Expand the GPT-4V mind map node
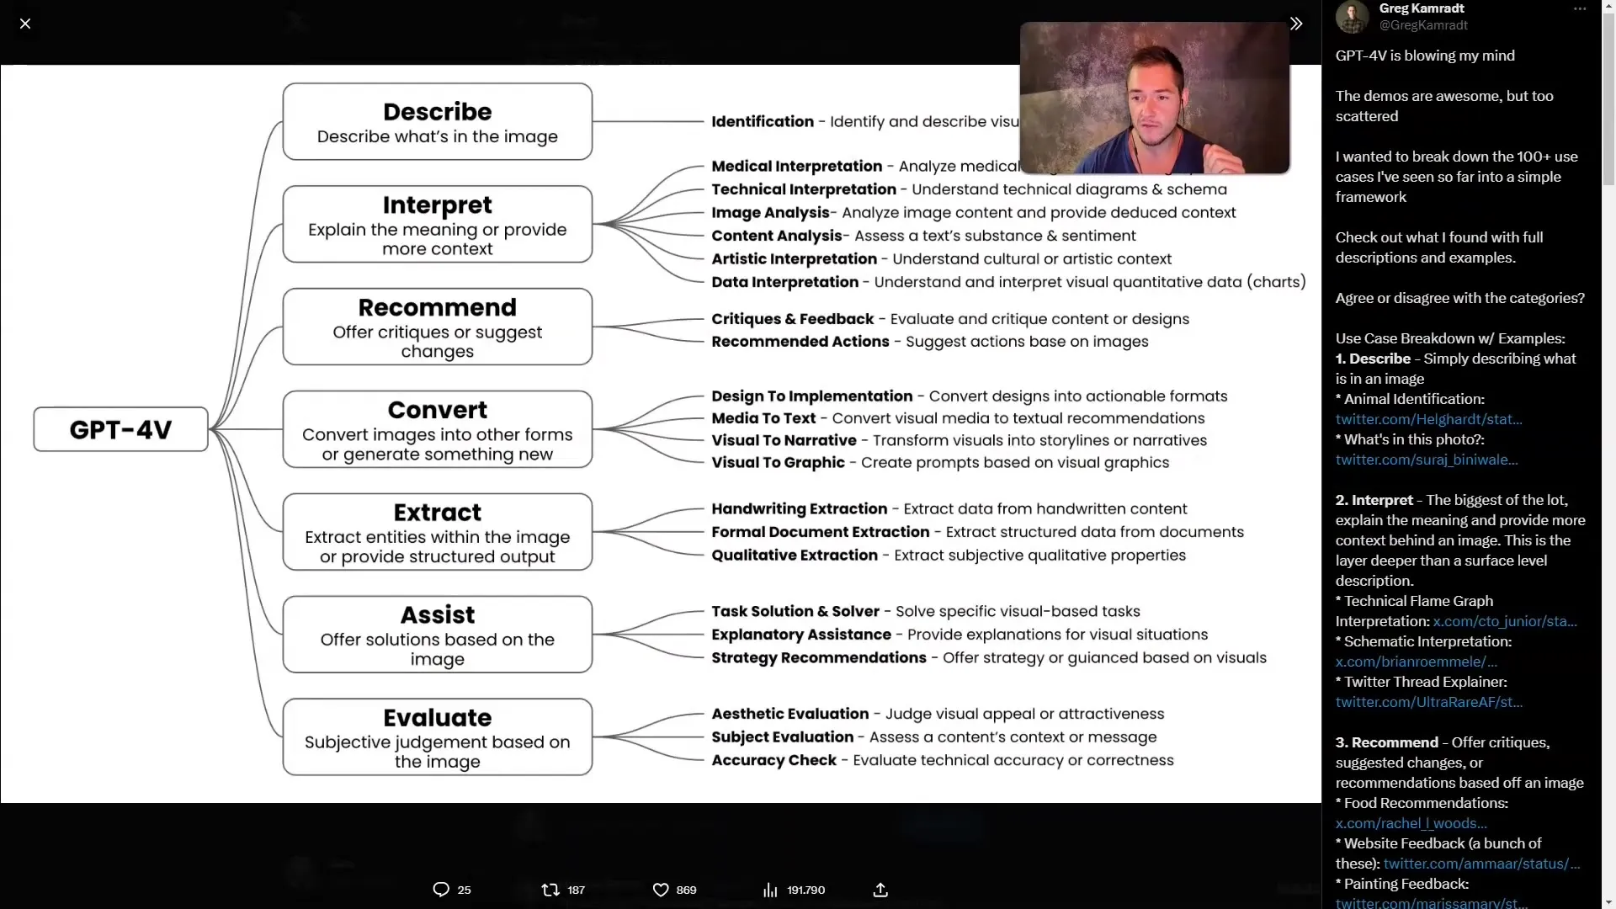 tap(120, 428)
